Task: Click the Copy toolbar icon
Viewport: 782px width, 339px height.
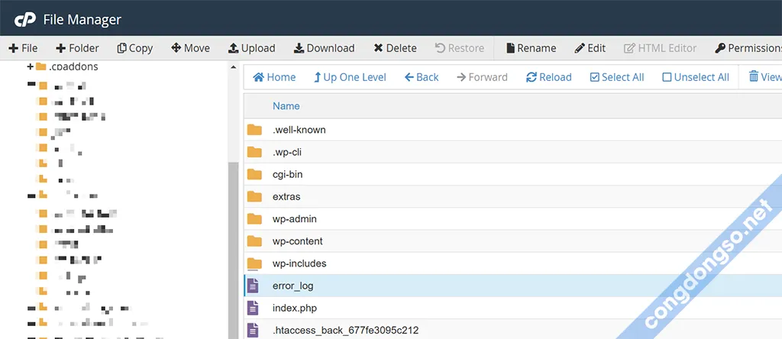Action: pyautogui.click(x=134, y=48)
